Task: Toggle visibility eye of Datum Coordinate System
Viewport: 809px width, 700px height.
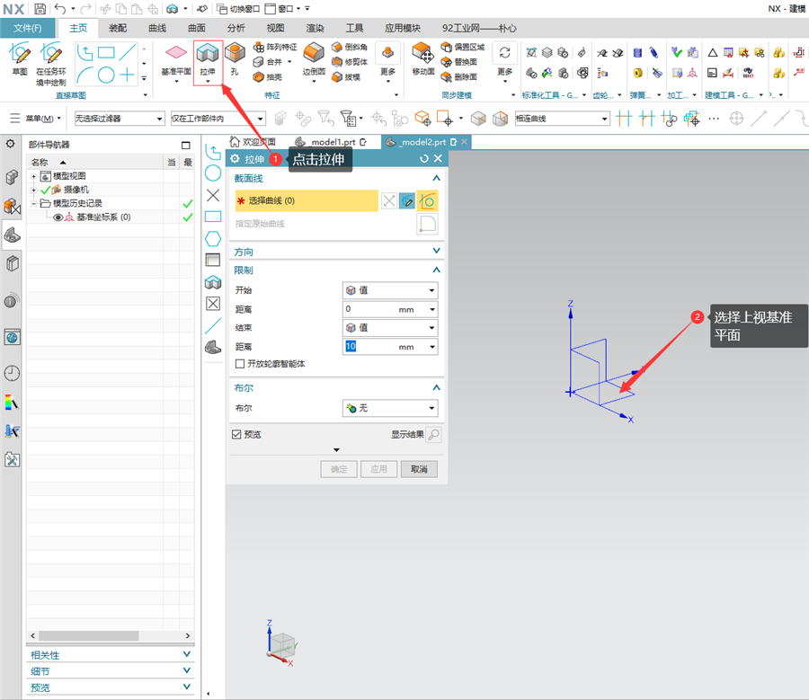Action: click(x=58, y=217)
